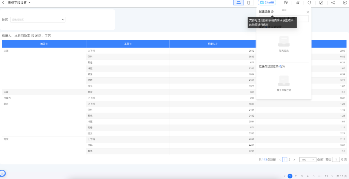Select the robot value 4490
This screenshot has height=179, width=349.
[251, 145]
